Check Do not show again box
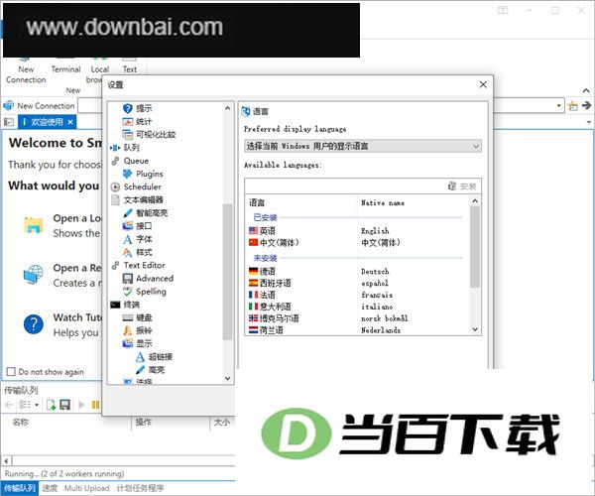This screenshot has height=496, width=595. [x=11, y=372]
